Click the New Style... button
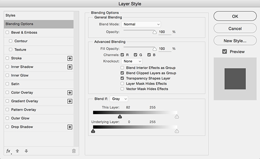 [x=235, y=41]
